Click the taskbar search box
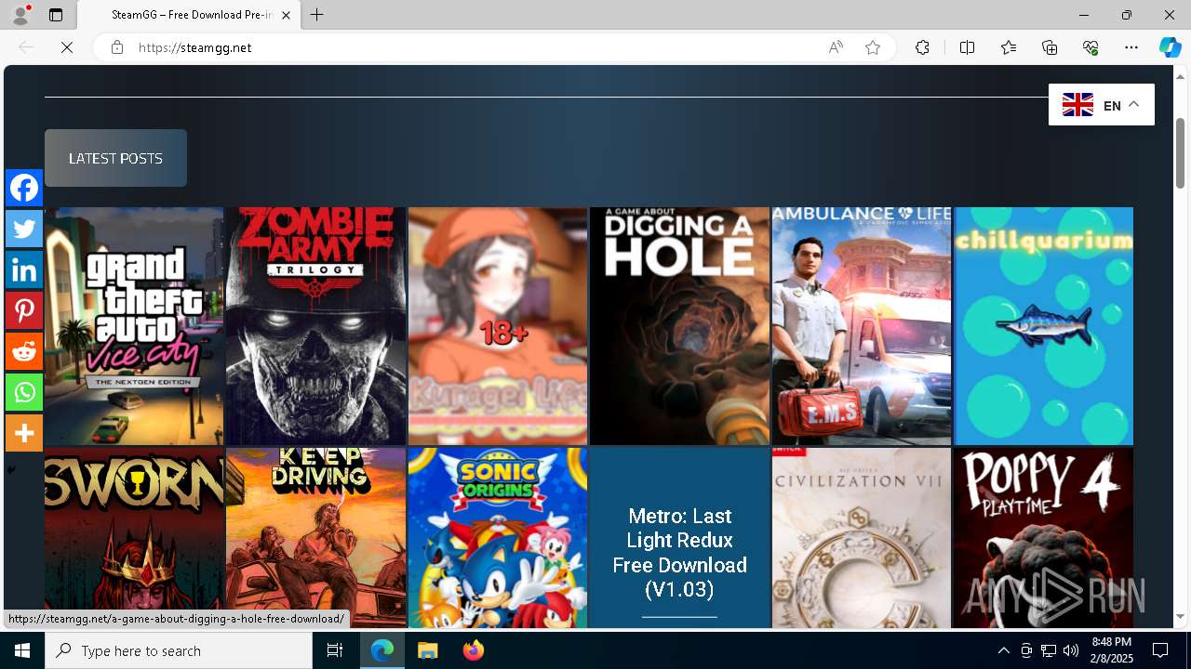Screen dimensions: 1191x669 click(179, 650)
